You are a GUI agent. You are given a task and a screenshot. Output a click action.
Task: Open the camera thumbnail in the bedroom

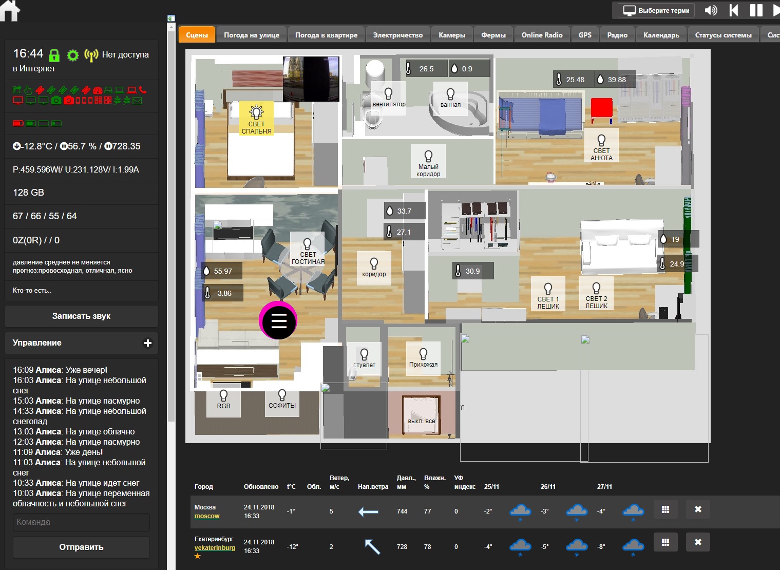[x=311, y=79]
